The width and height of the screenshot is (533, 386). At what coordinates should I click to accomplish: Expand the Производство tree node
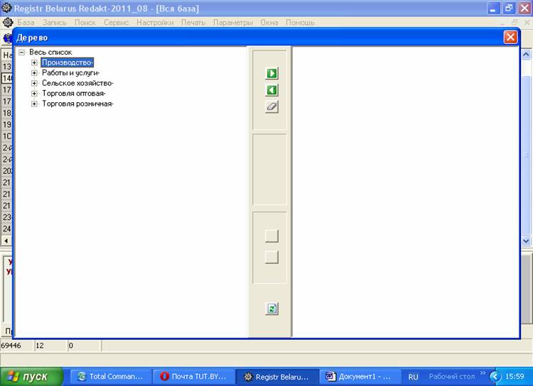point(34,62)
